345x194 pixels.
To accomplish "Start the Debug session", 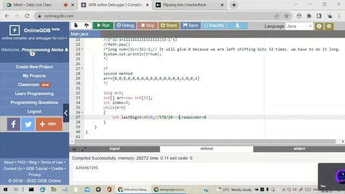I will (125, 25).
